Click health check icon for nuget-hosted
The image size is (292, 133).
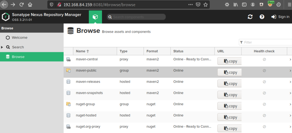coord(264,115)
